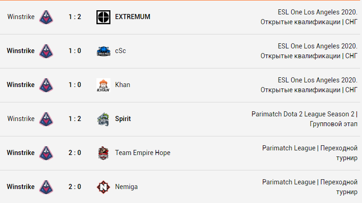The image size is (362, 203).
Task: Click the Nemiga red N logo
Action: point(103,187)
